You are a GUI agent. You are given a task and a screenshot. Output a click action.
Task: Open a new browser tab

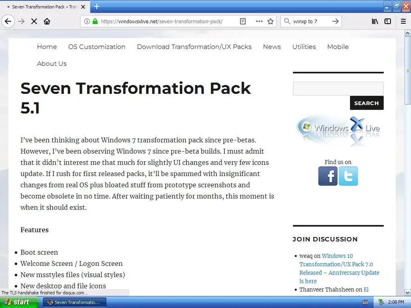(x=97, y=6)
